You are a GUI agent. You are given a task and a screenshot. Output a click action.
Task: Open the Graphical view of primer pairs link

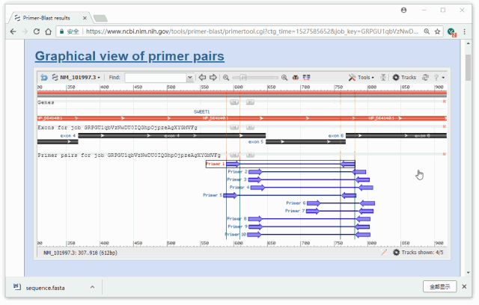[x=129, y=56]
